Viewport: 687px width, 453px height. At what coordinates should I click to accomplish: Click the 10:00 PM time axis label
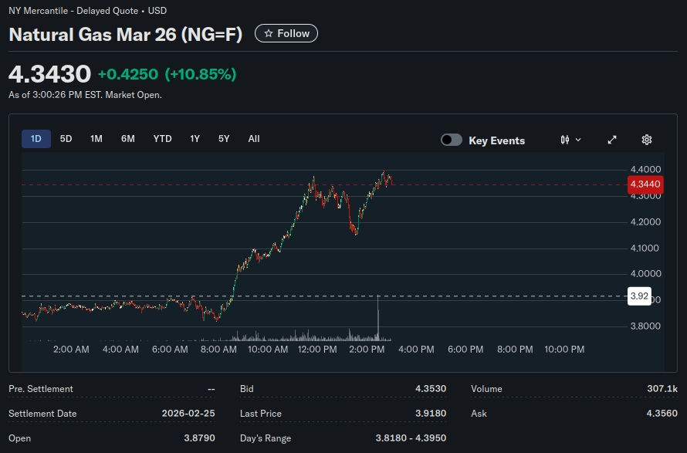[x=564, y=350]
